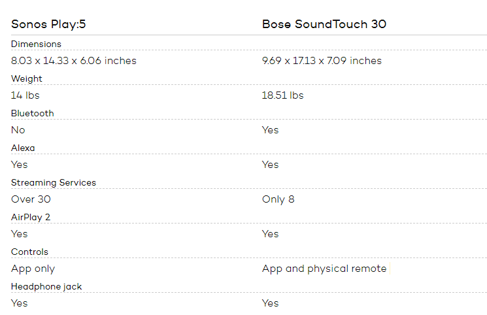Select the Alexa row label

pyautogui.click(x=23, y=148)
